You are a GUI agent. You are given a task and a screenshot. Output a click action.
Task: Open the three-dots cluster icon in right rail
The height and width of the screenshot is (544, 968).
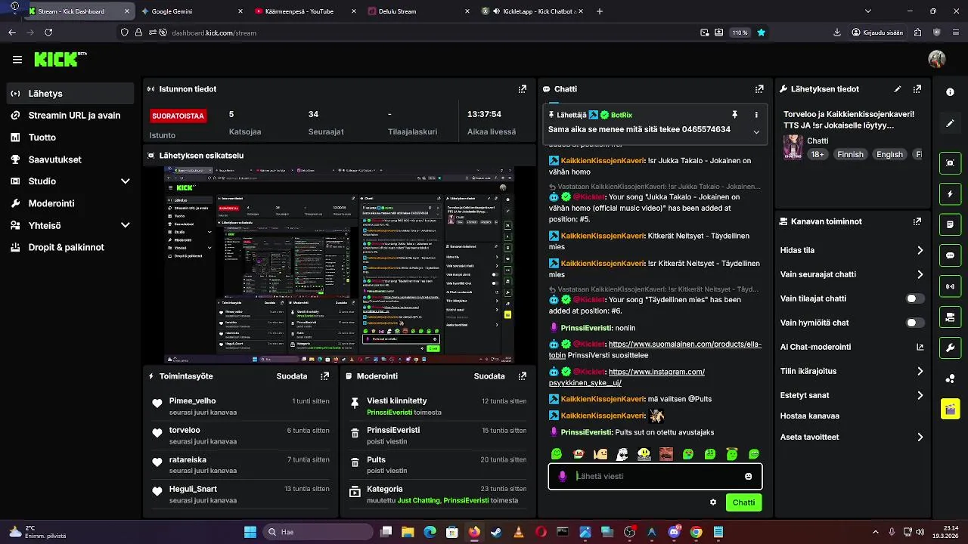coord(950,379)
